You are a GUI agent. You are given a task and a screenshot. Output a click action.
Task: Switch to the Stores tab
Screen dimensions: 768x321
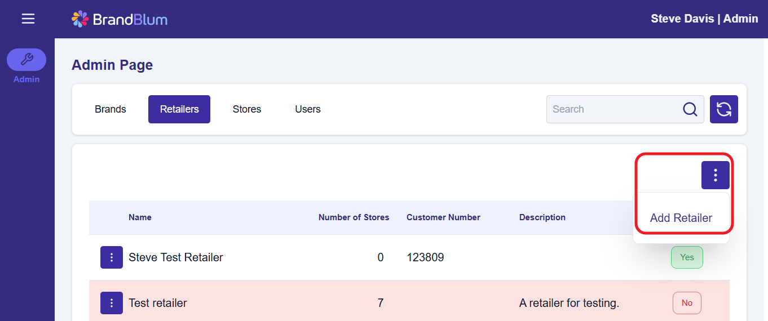point(247,109)
